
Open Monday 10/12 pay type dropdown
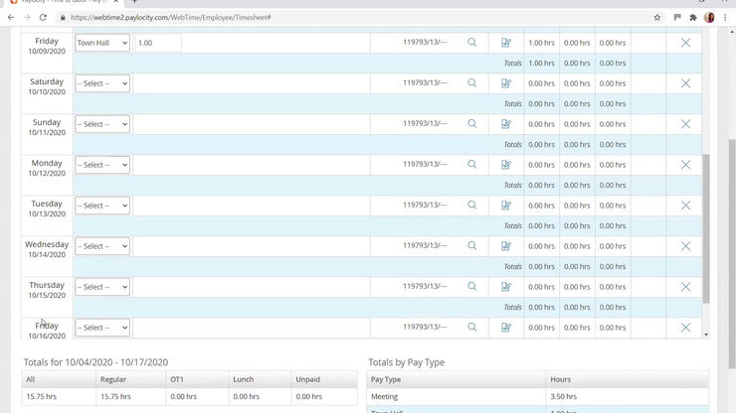[x=102, y=165]
